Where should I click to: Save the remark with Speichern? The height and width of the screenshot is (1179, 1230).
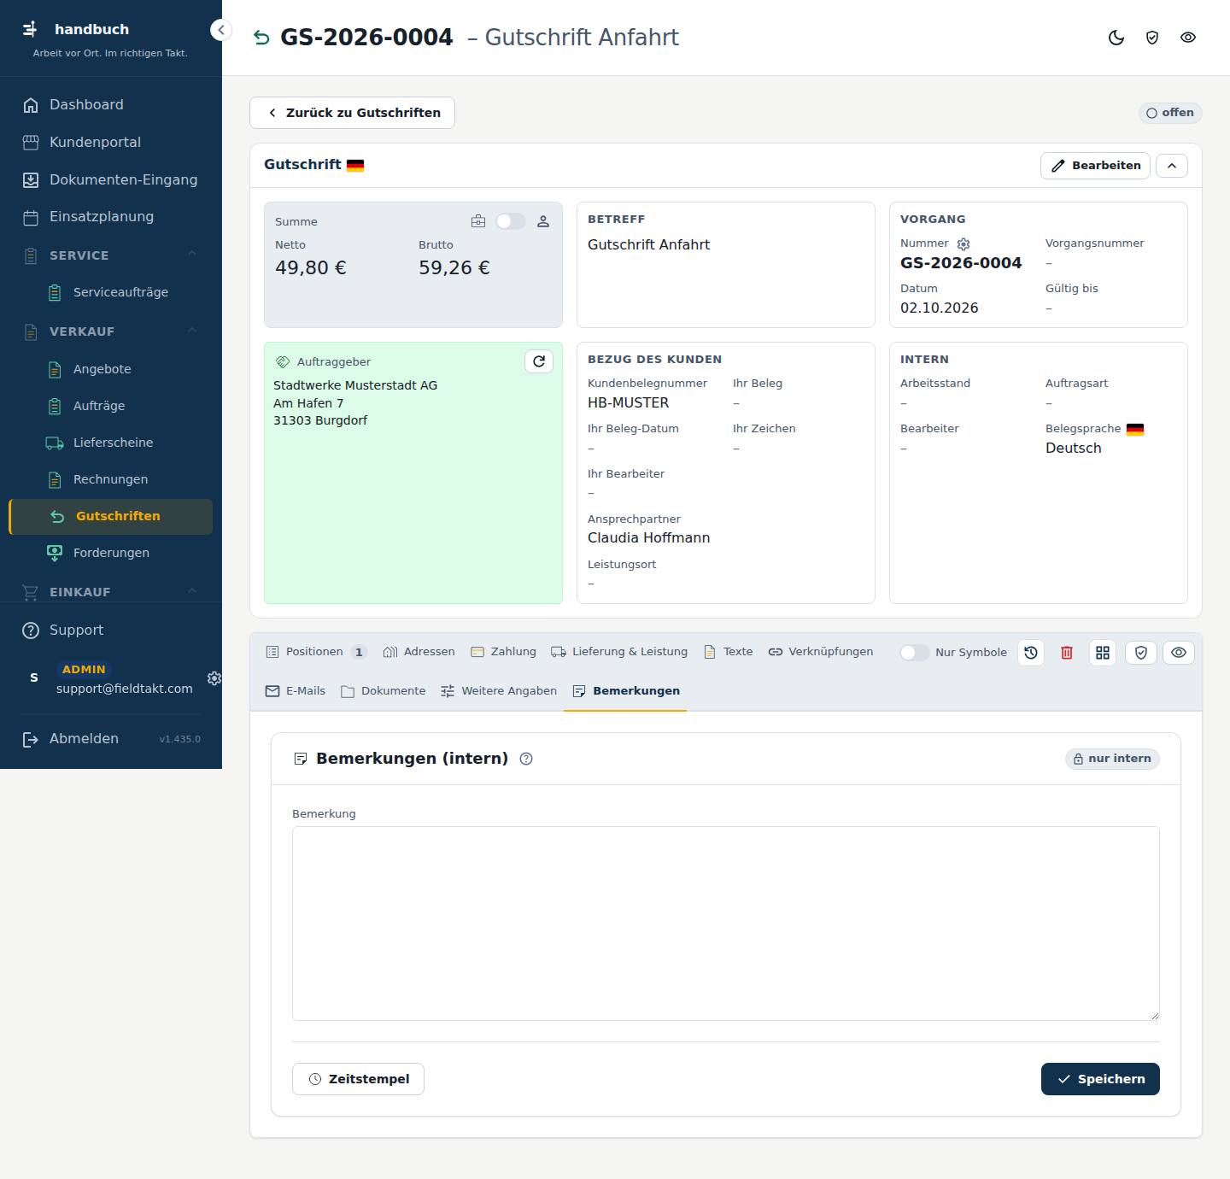[1100, 1079]
